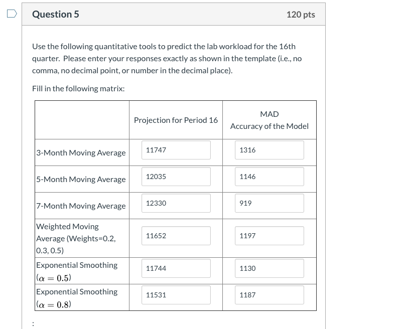This screenshot has height=329, width=400.
Task: Click the 7-Month Moving Average row label
Action: [x=81, y=206]
